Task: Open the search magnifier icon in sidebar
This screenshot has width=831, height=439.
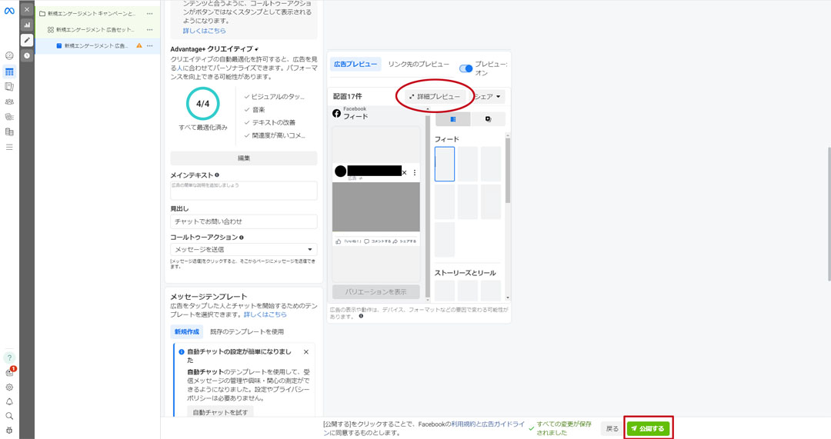Action: [9, 416]
